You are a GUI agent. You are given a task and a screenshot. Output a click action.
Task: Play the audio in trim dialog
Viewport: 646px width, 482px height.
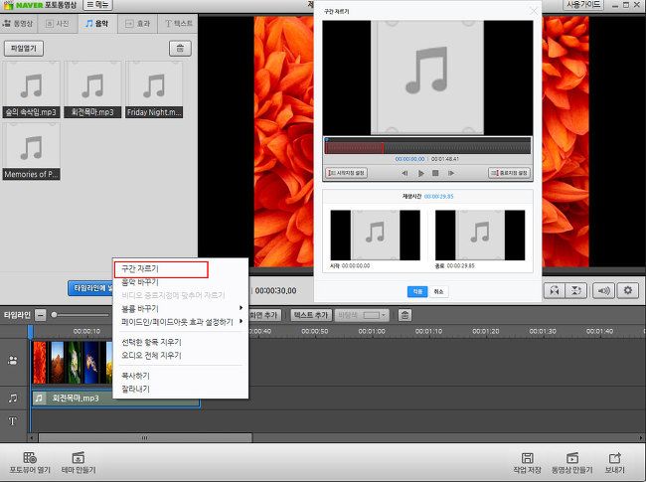(420, 174)
